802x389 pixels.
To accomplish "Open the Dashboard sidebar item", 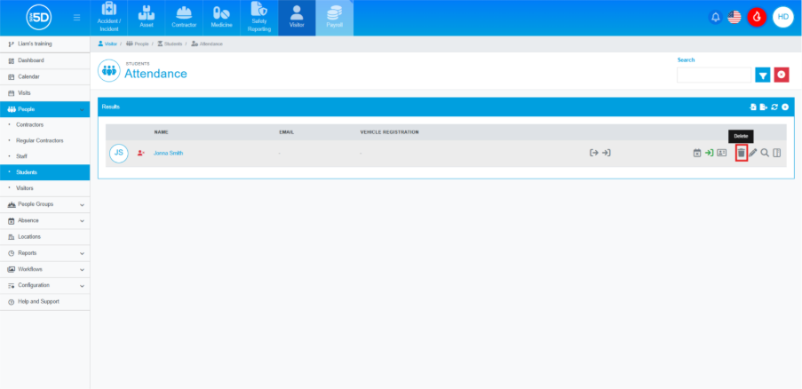I will (31, 60).
